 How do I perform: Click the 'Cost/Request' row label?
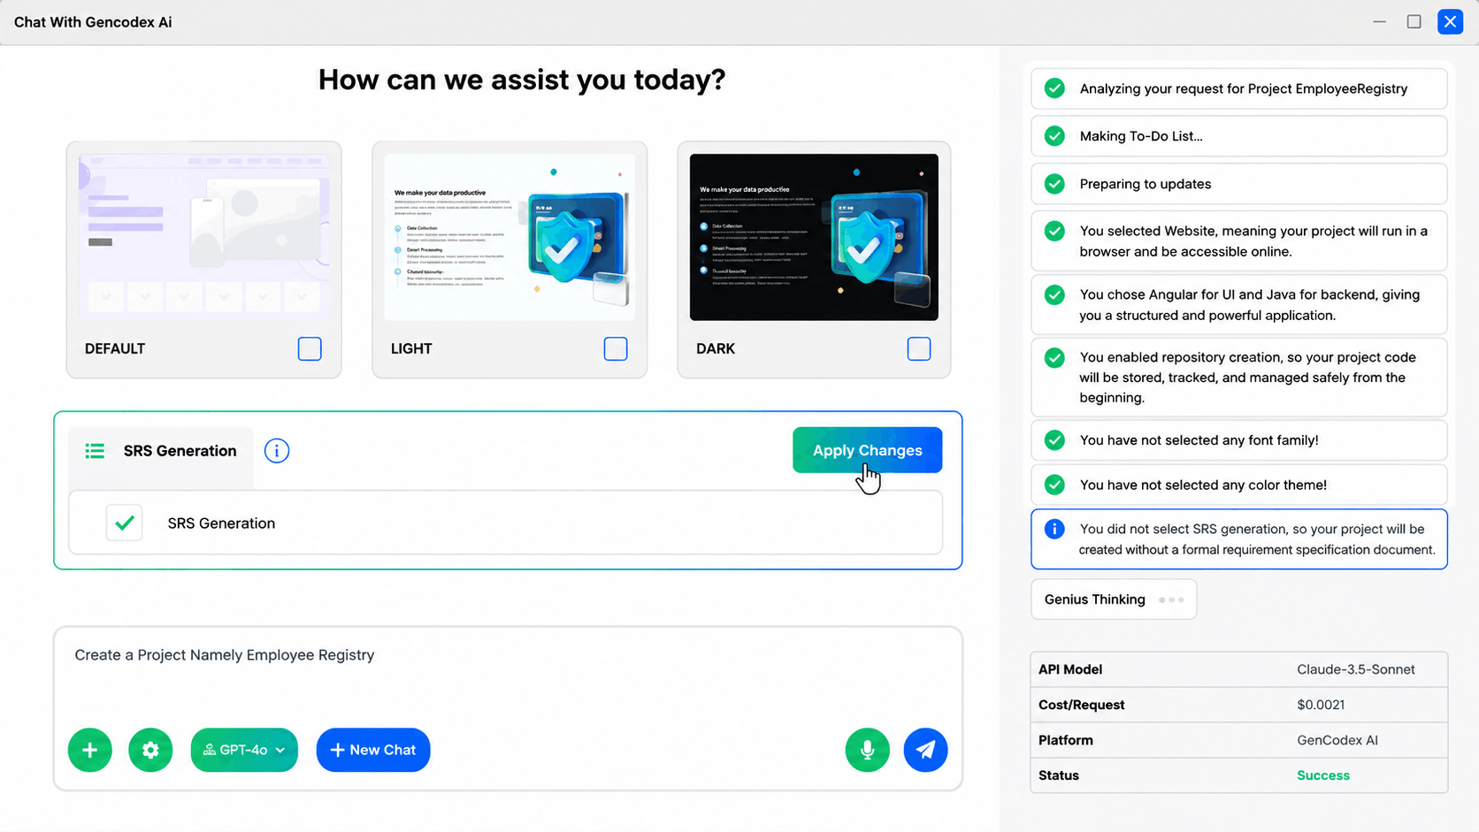point(1082,705)
